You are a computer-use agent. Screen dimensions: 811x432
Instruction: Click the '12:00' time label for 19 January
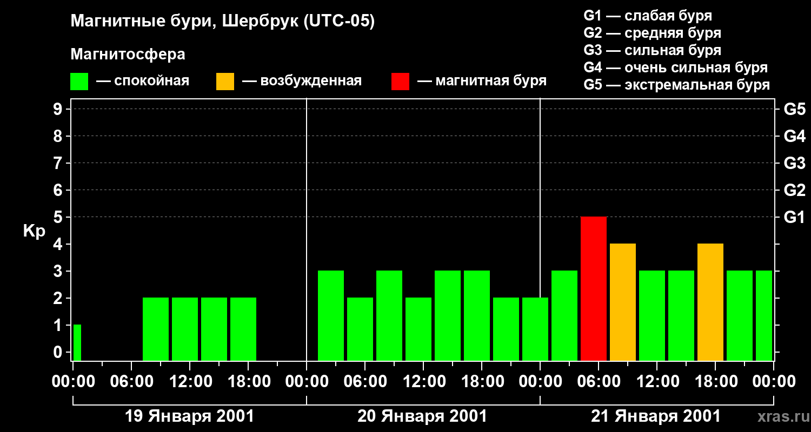190,382
